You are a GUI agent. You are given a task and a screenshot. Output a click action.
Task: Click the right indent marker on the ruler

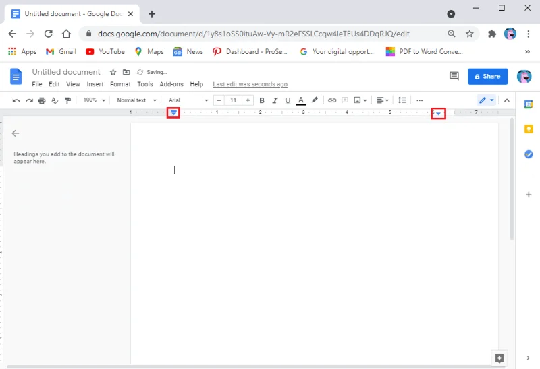(x=438, y=113)
